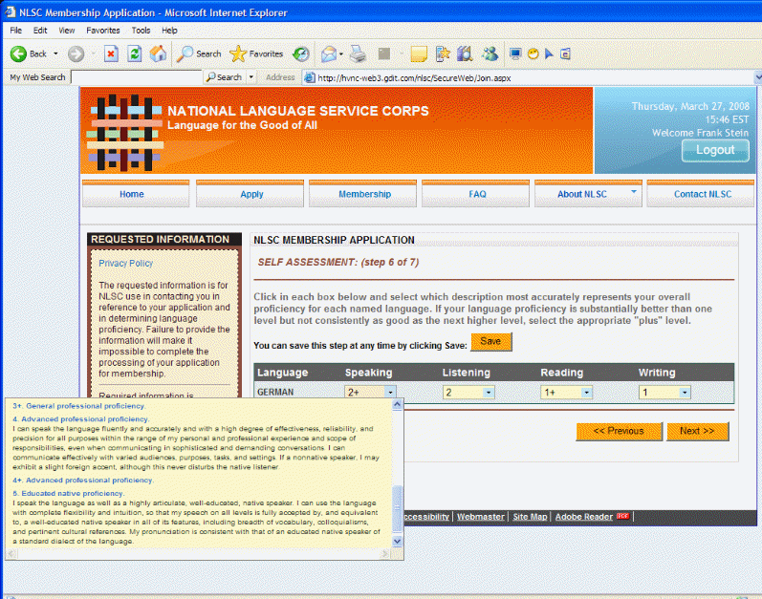Expand the About NLSC menu arrow
The width and height of the screenshot is (762, 599).
point(634,192)
